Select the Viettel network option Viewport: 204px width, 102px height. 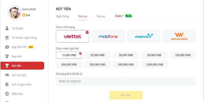72,36
